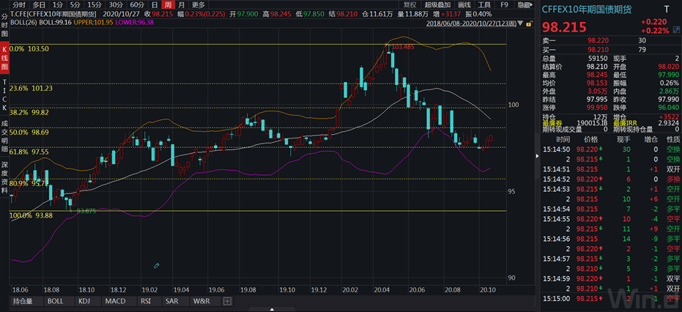Click the 复权 toolbar button
Image resolution: width=682 pixels, height=312 pixels.
(x=409, y=5)
